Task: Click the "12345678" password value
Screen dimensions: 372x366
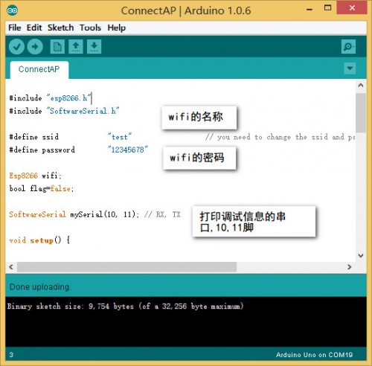Action: (128, 150)
